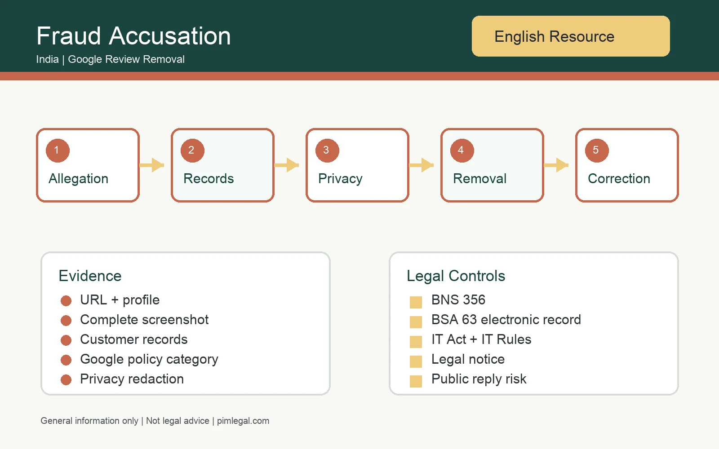Click the yellow square beside IT Act + IT Rules

pos(416,342)
